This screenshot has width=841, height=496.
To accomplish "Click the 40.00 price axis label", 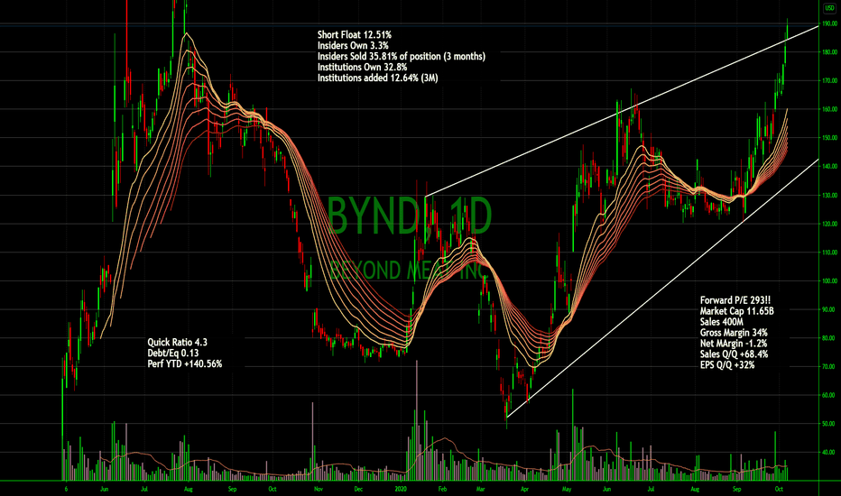I will tap(830, 453).
